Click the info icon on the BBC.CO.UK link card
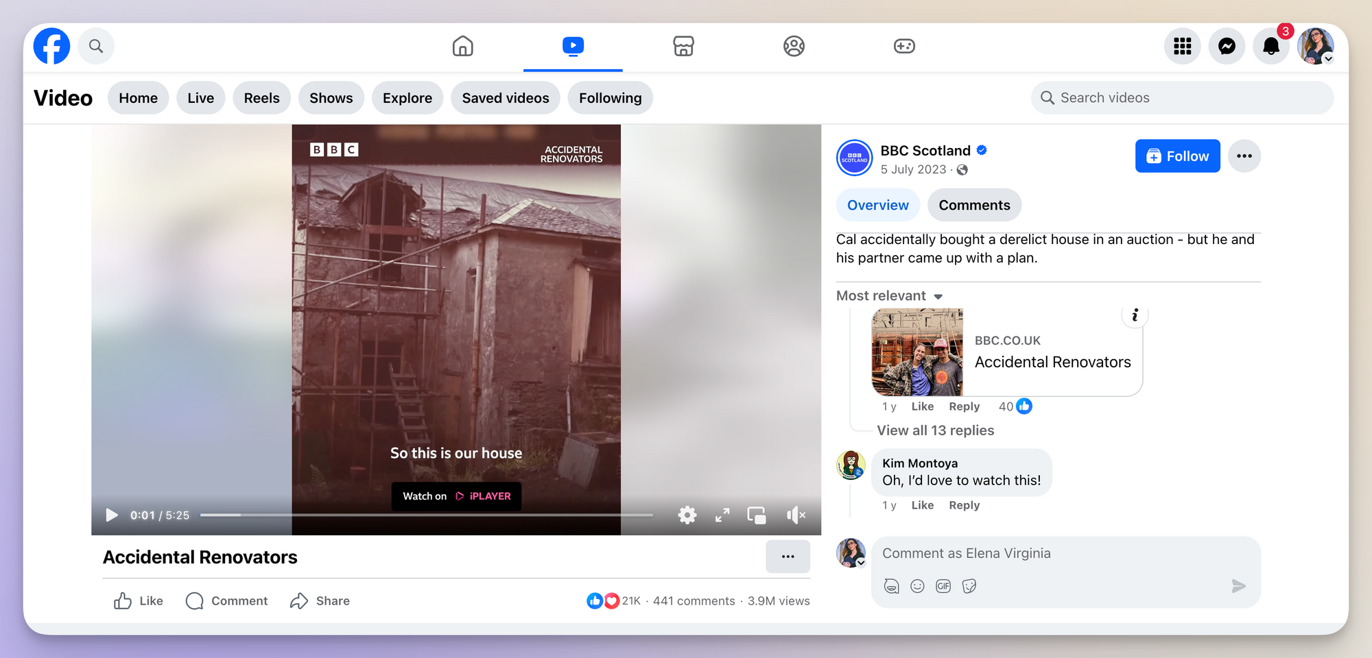 point(1135,315)
